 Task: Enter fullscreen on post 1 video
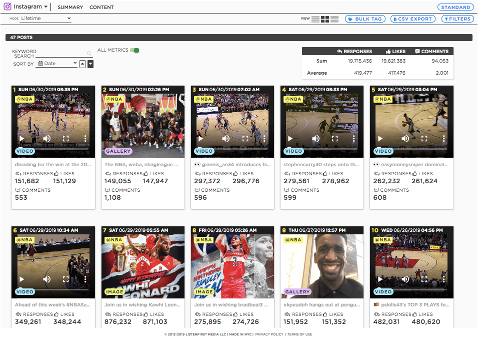(66, 138)
